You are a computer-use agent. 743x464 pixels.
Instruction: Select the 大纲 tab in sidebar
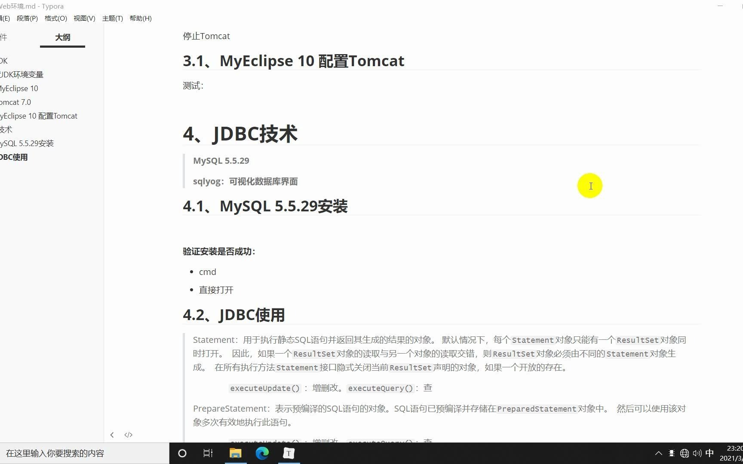(62, 38)
